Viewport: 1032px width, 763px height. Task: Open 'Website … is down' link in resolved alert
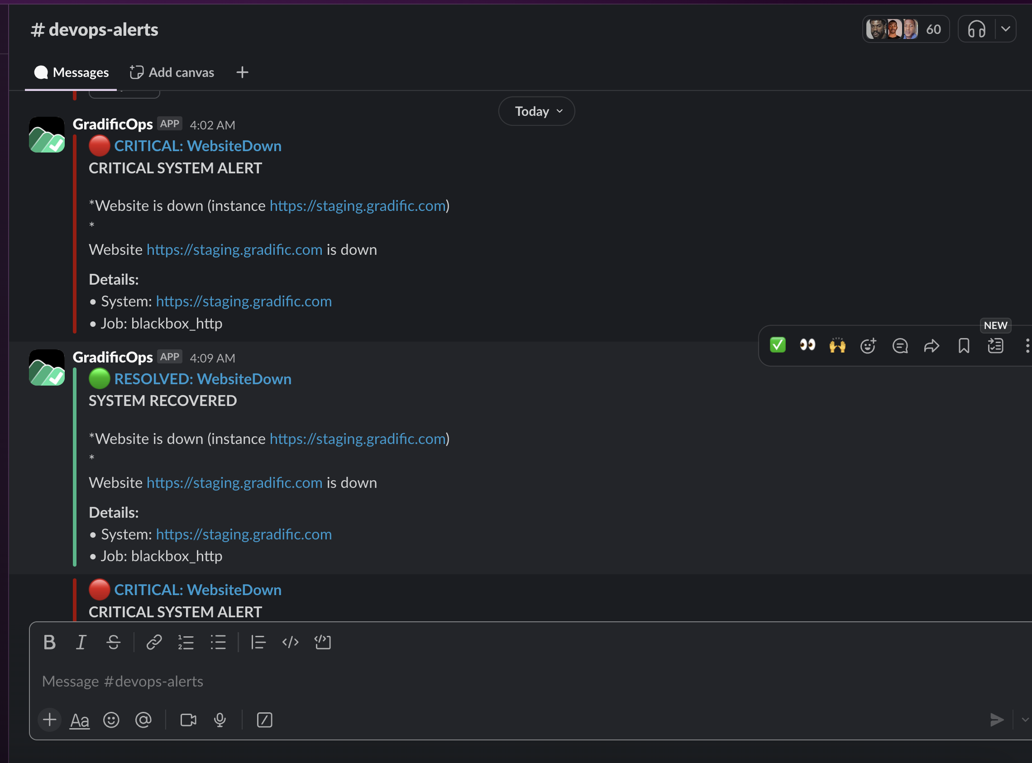(x=234, y=483)
